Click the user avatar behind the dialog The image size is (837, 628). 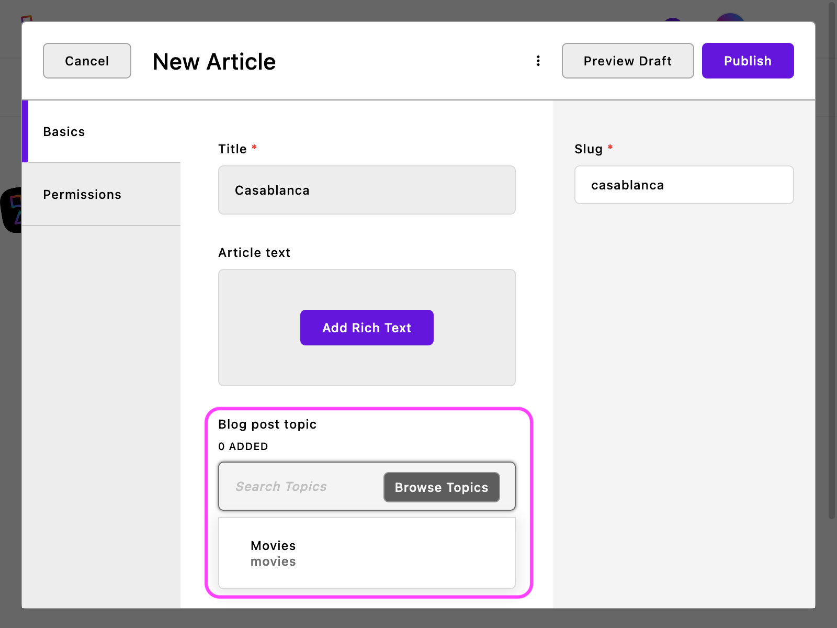730,18
